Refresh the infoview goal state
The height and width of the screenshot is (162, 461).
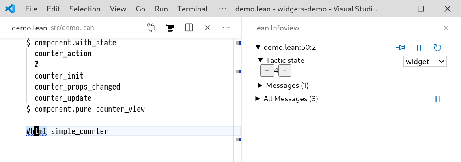437,47
